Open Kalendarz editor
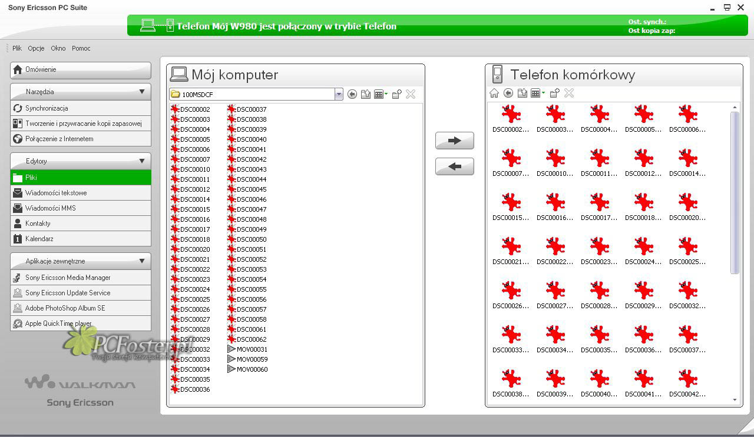Viewport: 754px width, 437px height. pos(81,239)
